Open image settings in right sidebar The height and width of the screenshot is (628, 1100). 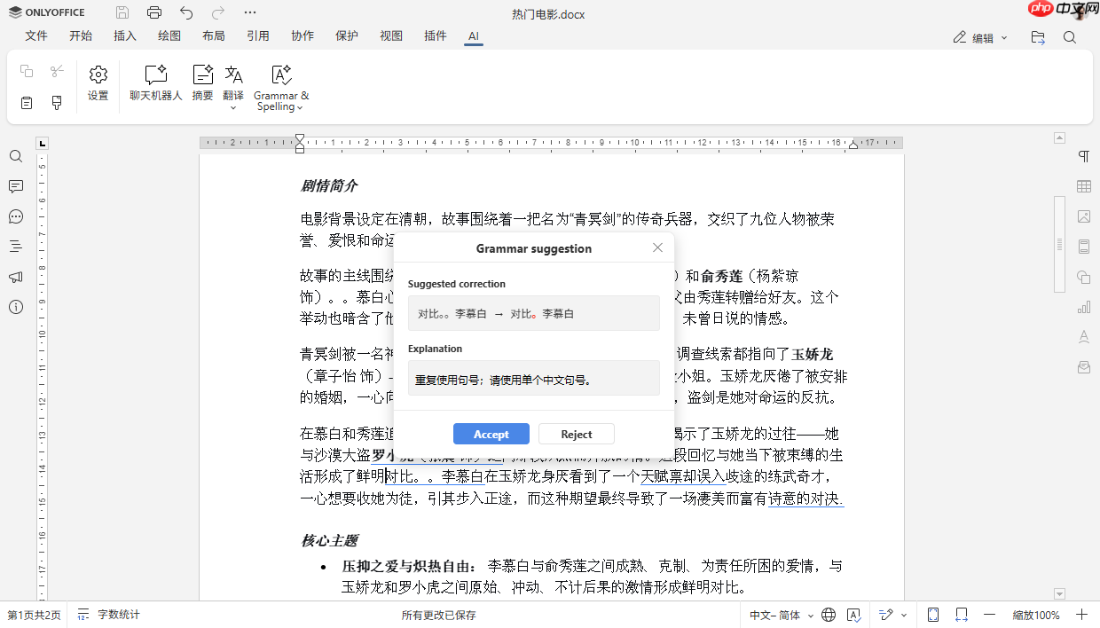1083,216
